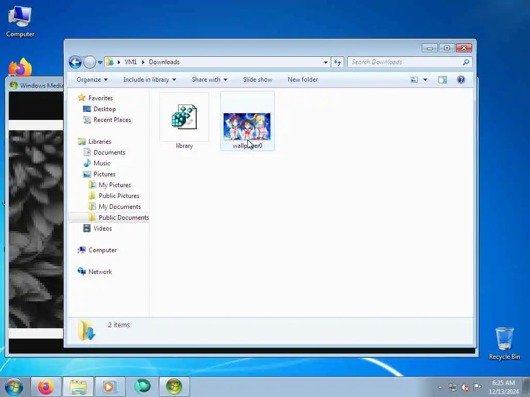Click the Music note icon in sidebar
The width and height of the screenshot is (530, 397).
coord(87,163)
